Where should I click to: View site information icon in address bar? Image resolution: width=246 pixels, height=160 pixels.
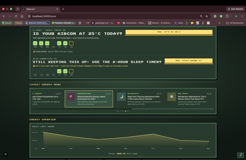click(29, 16)
